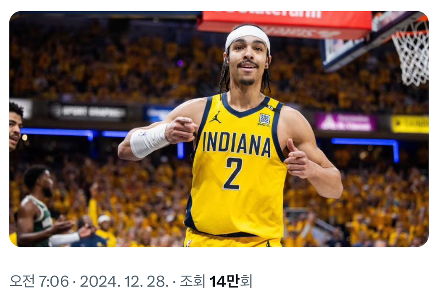This screenshot has height=300, width=438.
Task: Click the 2024. 12. 28. date
Action: click(124, 281)
